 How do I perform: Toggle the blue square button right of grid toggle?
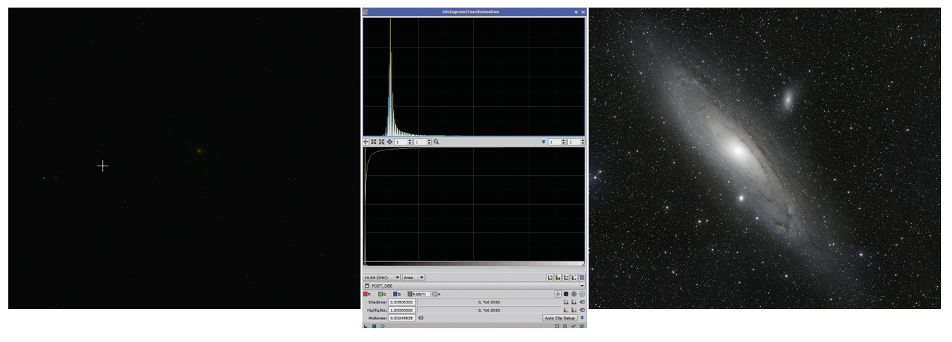pos(582,277)
